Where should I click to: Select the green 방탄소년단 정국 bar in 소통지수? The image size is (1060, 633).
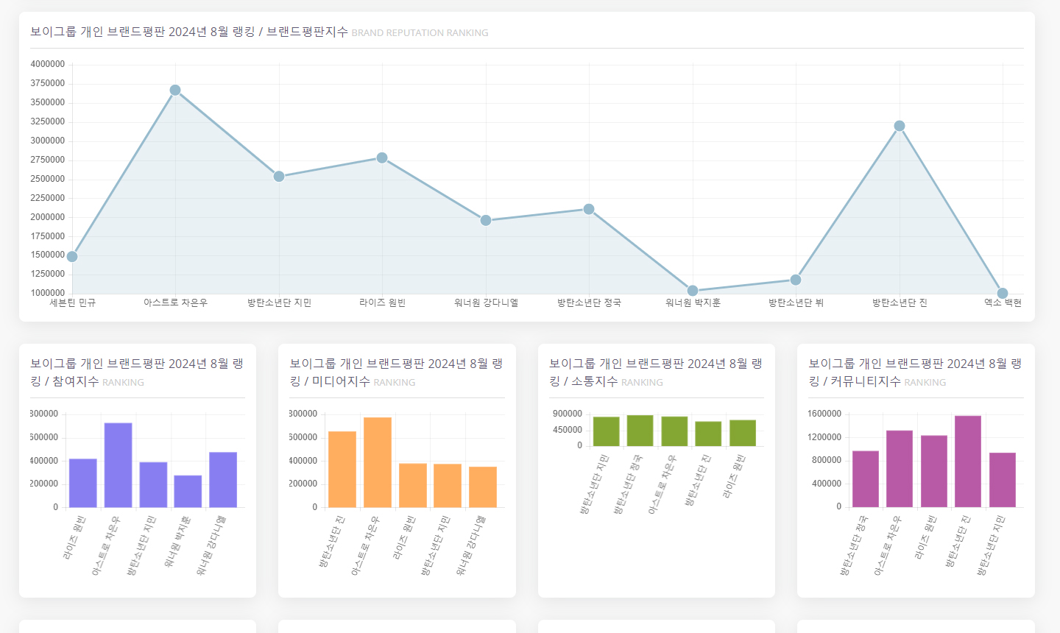coord(640,431)
